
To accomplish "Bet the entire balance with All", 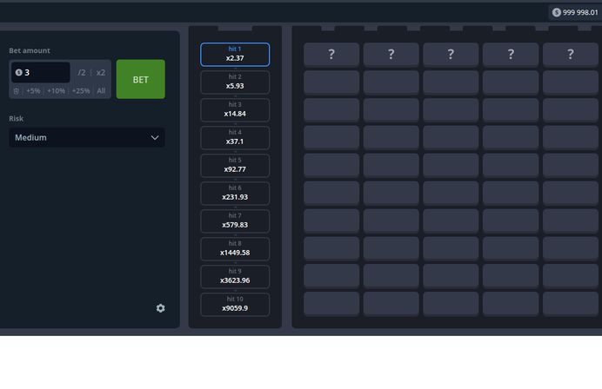I will tap(101, 91).
